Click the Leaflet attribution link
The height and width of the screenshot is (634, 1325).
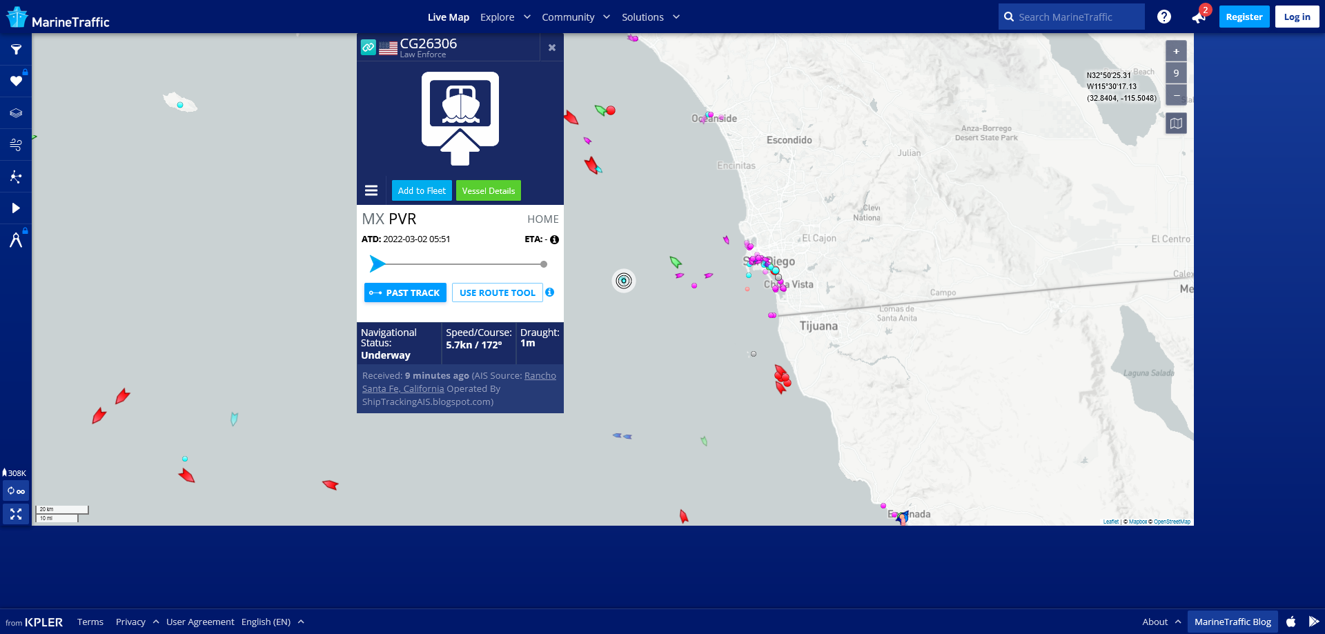[x=1110, y=522]
